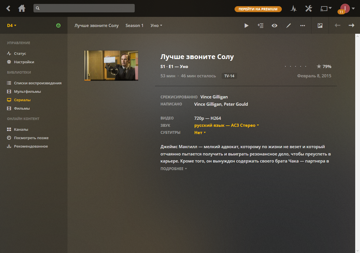Open the Лучше звоните Солу title link
The width and height of the screenshot is (360, 253).
pos(197,57)
